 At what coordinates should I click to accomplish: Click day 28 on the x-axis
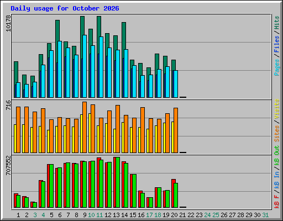240,215
